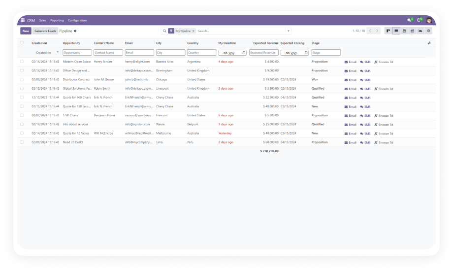The image size is (453, 271).
Task: Email the Quote for 12 Tables opportunity
Action: point(351,134)
